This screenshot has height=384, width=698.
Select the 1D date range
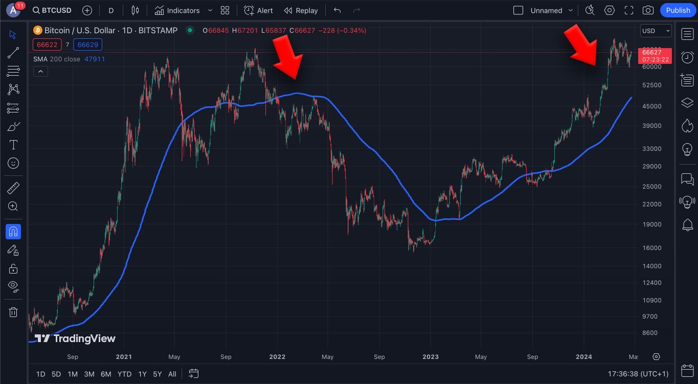[41, 374]
